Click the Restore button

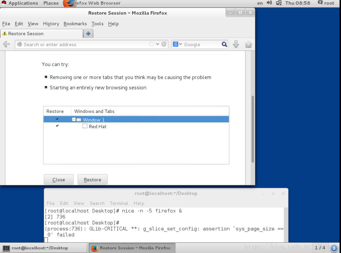pyautogui.click(x=92, y=179)
